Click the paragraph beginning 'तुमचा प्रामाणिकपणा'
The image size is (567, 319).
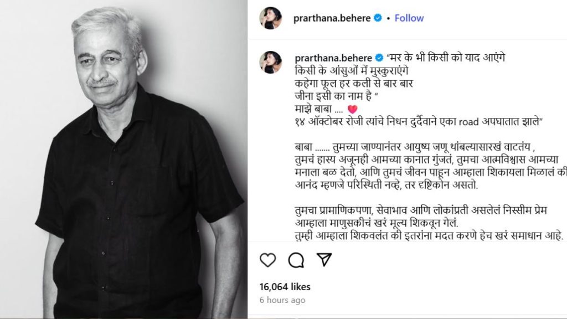(429, 223)
